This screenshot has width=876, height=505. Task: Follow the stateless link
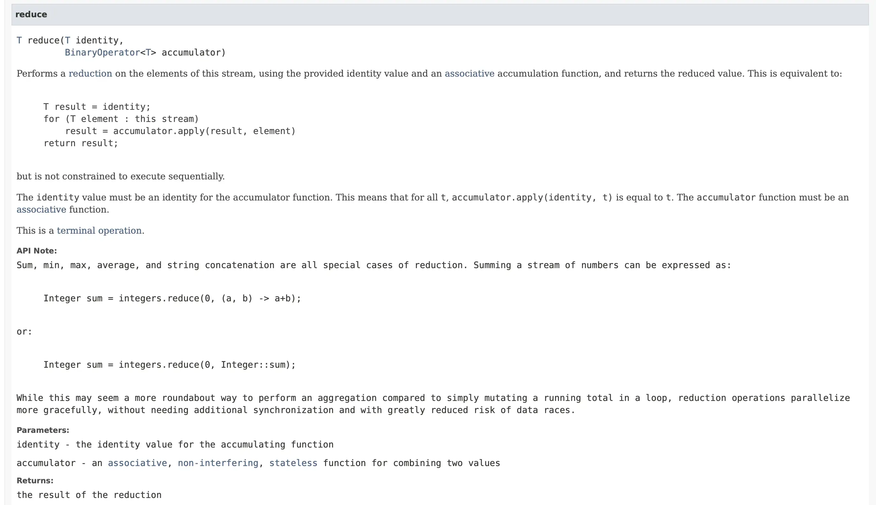click(x=293, y=463)
